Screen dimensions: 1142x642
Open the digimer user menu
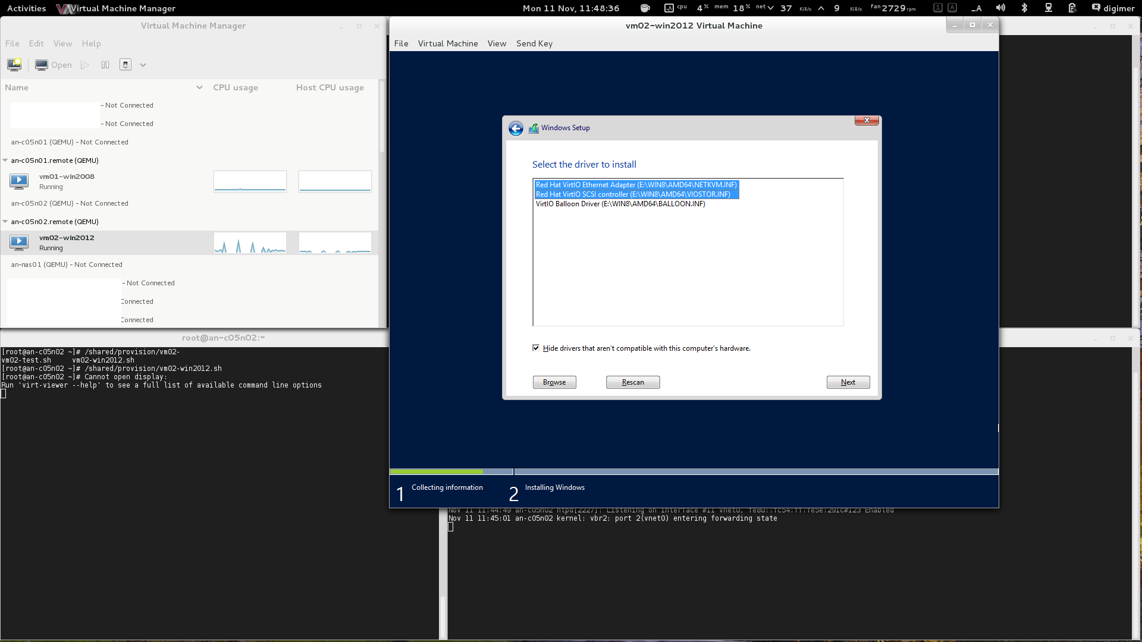tap(1113, 8)
